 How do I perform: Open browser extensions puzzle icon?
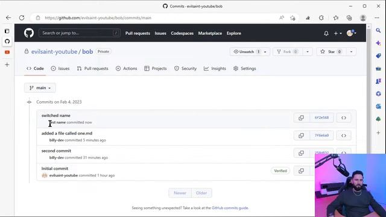coord(321,17)
